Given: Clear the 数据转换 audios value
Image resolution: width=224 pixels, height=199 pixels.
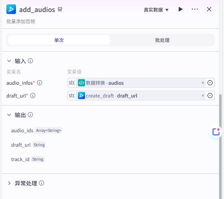Looking at the screenshot, I should coord(203,83).
